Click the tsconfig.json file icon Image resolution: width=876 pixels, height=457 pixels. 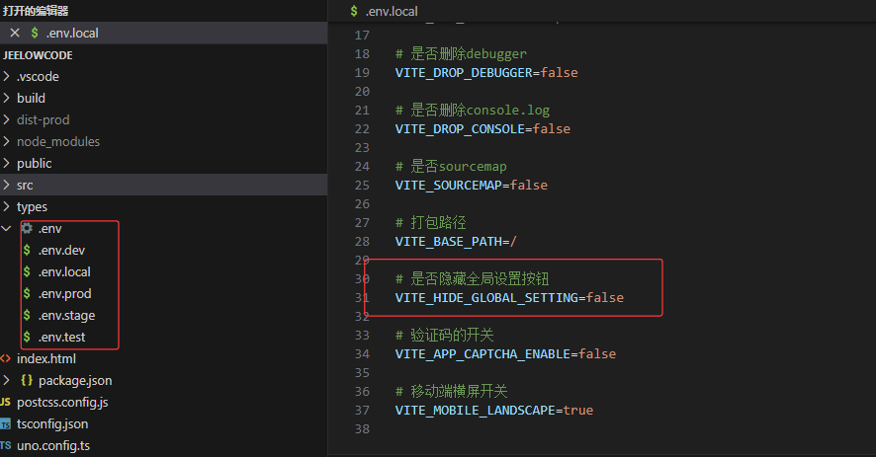point(6,423)
